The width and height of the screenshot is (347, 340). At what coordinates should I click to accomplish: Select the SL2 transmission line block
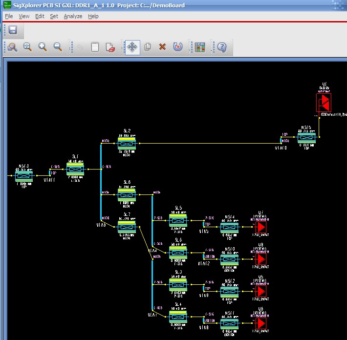(127, 143)
